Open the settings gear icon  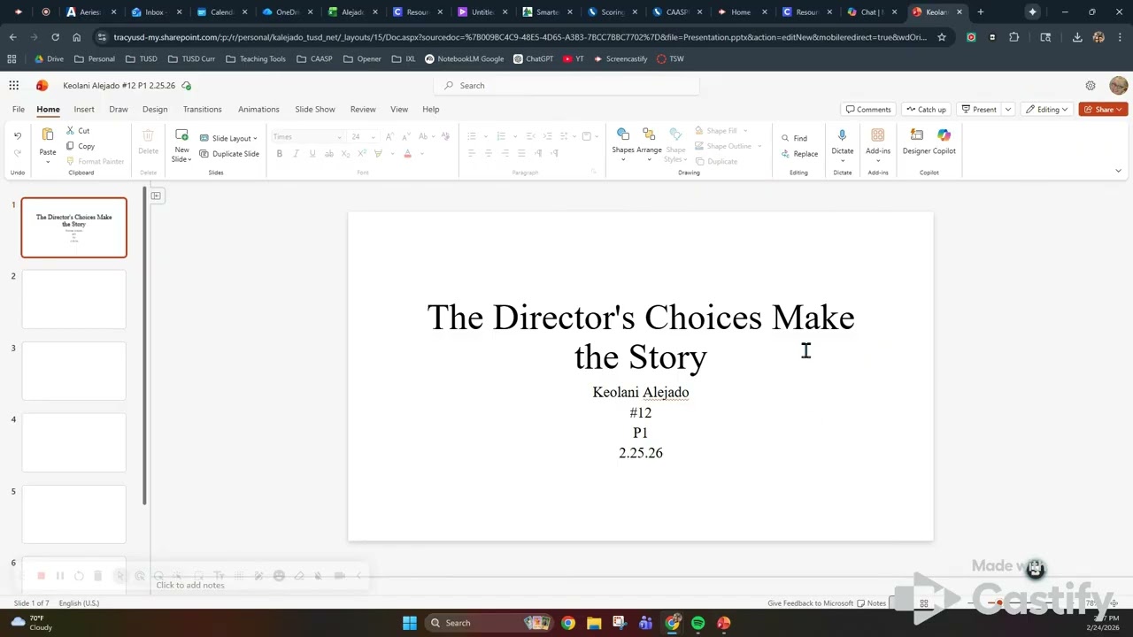pos(1091,86)
